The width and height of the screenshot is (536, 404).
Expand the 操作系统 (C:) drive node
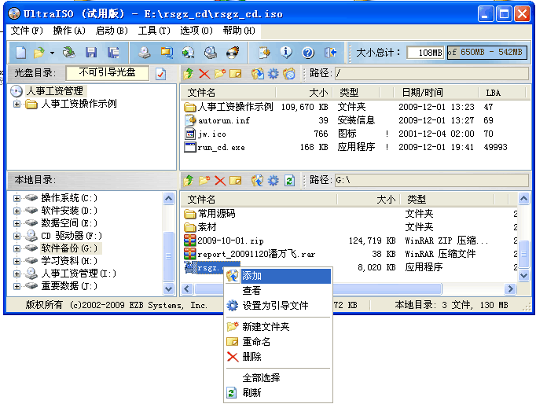[17, 198]
